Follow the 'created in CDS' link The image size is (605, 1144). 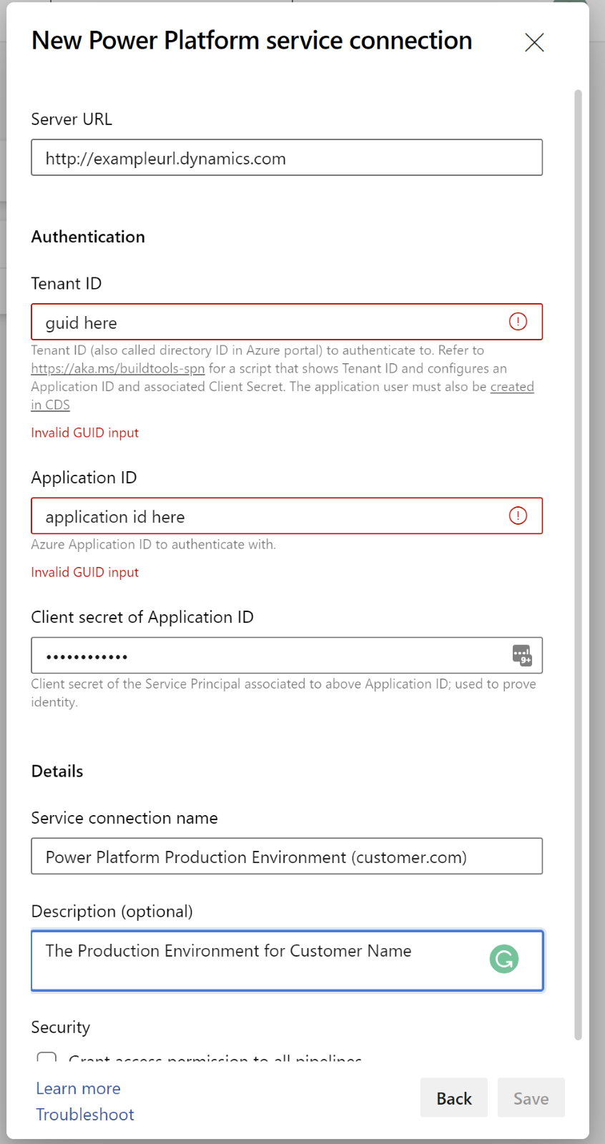(x=511, y=387)
